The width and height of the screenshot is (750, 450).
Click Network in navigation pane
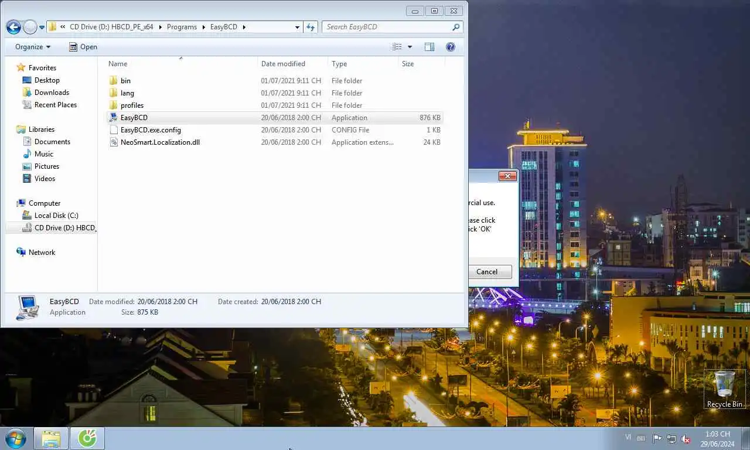click(x=42, y=253)
